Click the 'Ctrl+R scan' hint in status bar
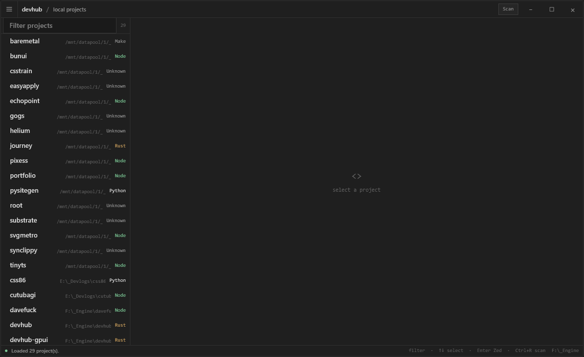The width and height of the screenshot is (584, 357). (530, 351)
